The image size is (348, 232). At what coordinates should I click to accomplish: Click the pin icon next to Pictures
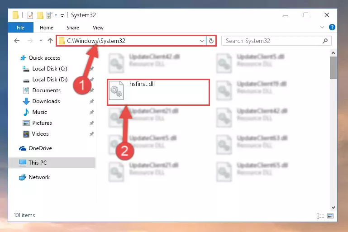click(x=92, y=123)
